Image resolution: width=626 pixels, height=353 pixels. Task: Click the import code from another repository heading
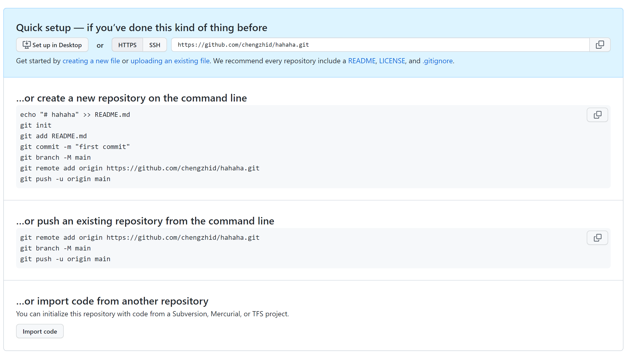click(112, 301)
